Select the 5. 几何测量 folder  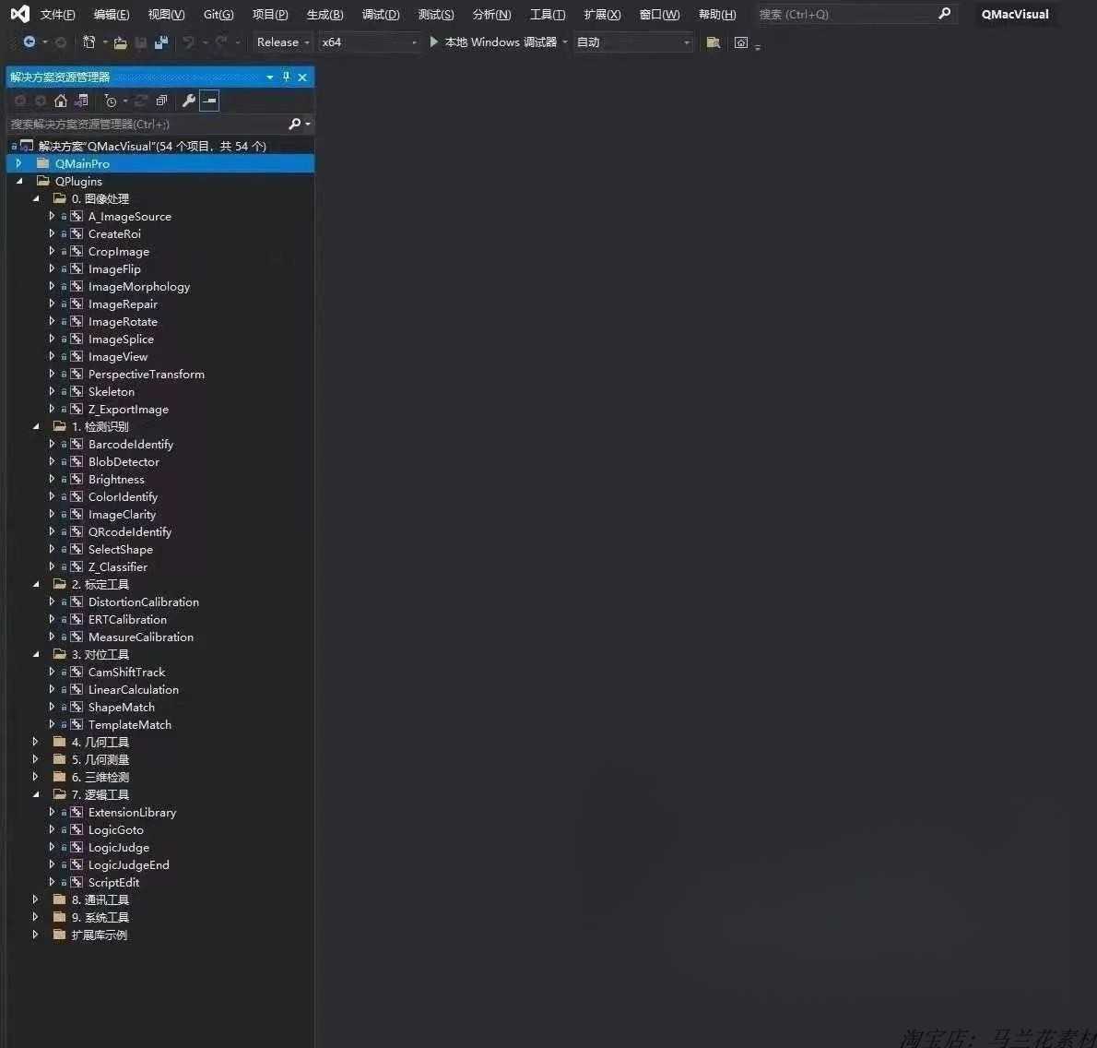[x=100, y=759]
